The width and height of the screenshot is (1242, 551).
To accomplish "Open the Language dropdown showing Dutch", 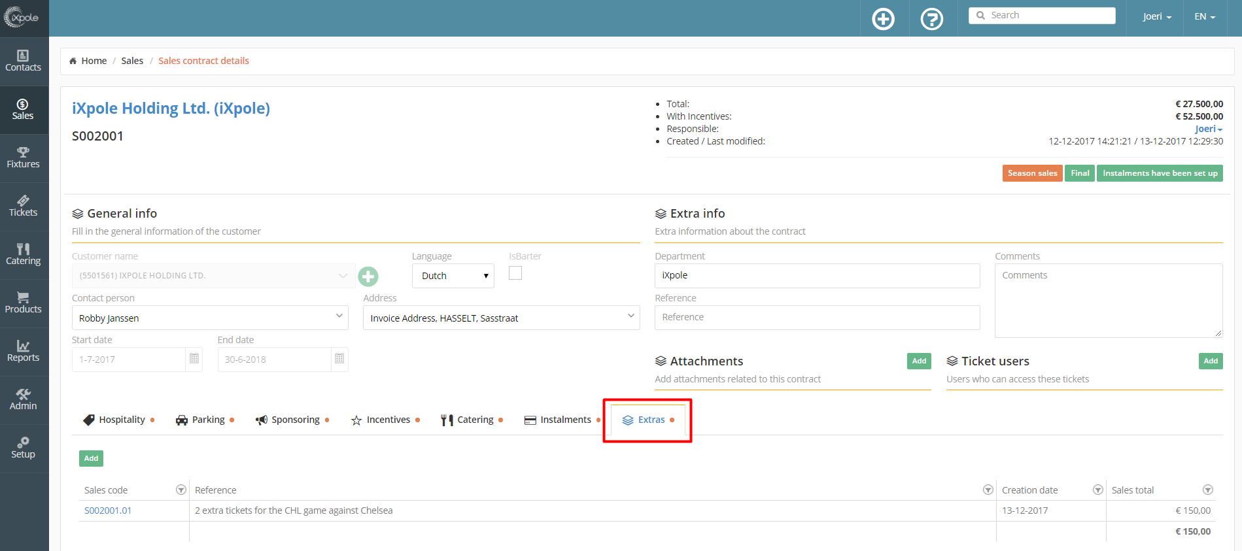I will (453, 276).
